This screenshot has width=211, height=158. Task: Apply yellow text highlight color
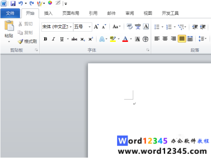click(x=113, y=39)
